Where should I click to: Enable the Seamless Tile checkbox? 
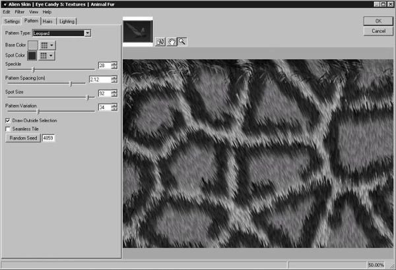point(8,129)
